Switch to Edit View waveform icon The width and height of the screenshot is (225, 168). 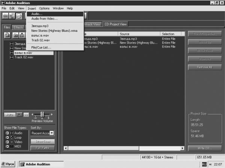[5, 16]
